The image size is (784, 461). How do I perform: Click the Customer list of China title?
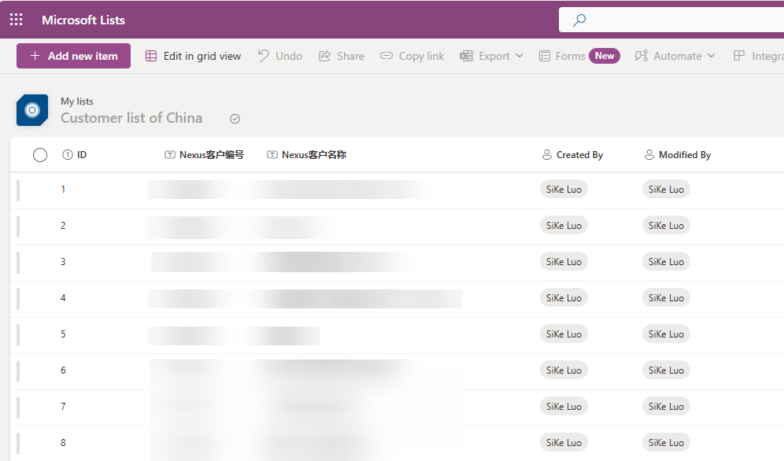coord(131,118)
